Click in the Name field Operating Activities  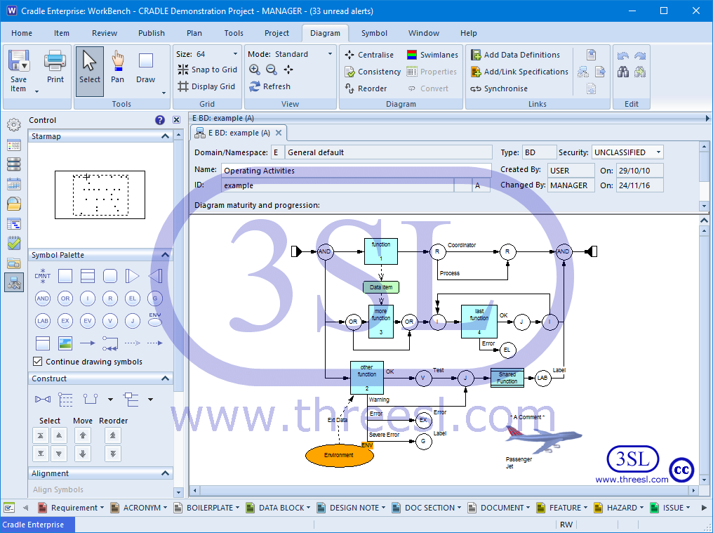coord(356,170)
